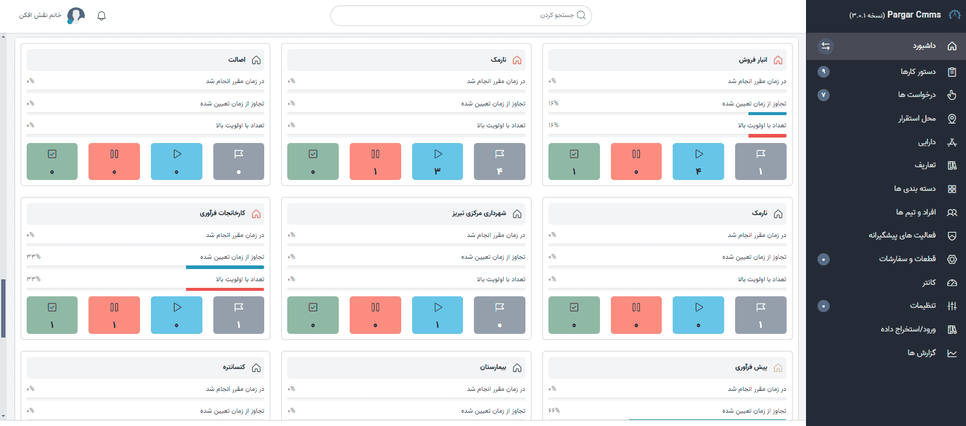Screen dimensions: 966x426
Task: Click the vertical scrollbar thumb
Action: click(x=3, y=308)
